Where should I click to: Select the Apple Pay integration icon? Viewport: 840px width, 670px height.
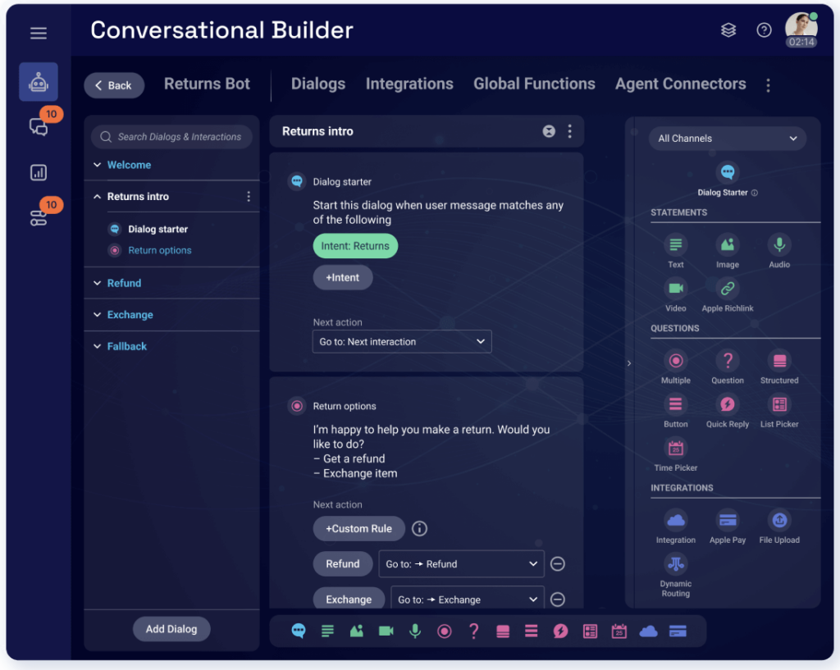coord(727,520)
